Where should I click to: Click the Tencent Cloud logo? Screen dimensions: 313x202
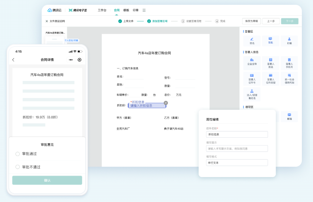point(55,10)
